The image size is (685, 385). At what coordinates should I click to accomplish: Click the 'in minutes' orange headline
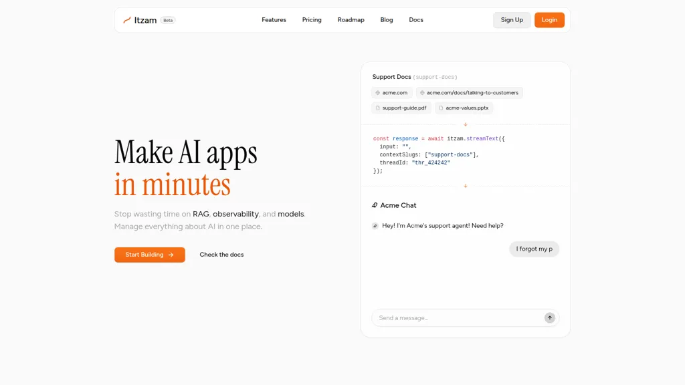[172, 184]
